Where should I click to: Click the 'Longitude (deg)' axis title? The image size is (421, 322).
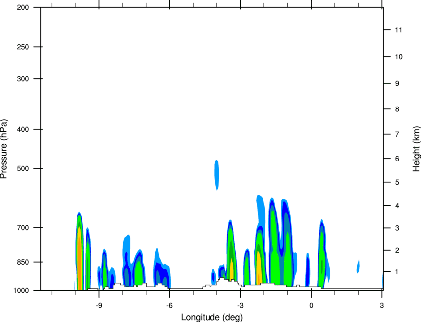[x=212, y=317]
